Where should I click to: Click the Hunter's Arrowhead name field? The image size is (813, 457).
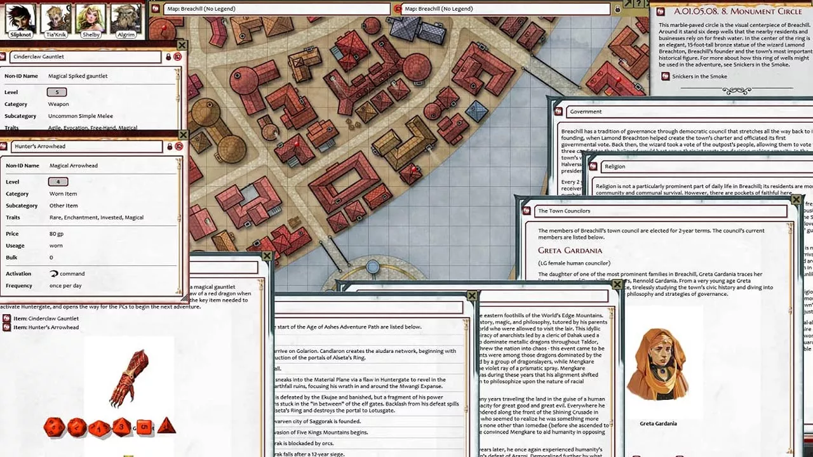pyautogui.click(x=87, y=147)
